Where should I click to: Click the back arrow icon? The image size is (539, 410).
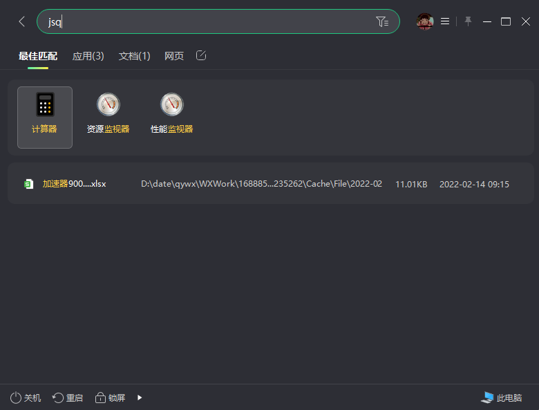pyautogui.click(x=21, y=21)
